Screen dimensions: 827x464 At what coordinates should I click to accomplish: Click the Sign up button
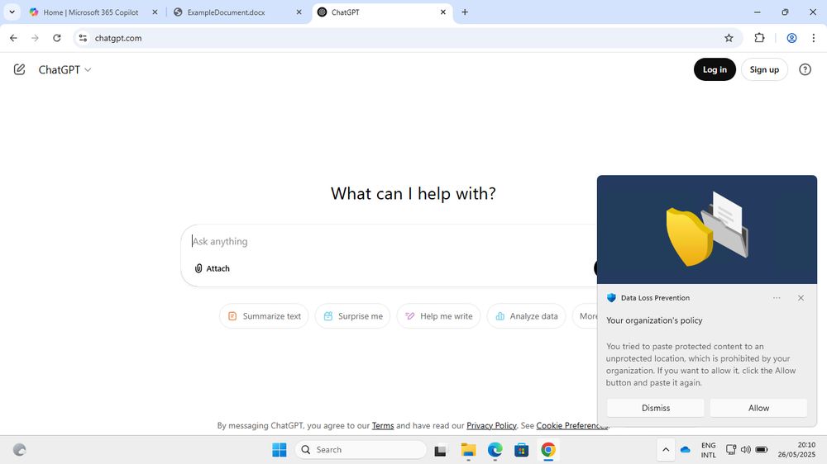pyautogui.click(x=764, y=69)
